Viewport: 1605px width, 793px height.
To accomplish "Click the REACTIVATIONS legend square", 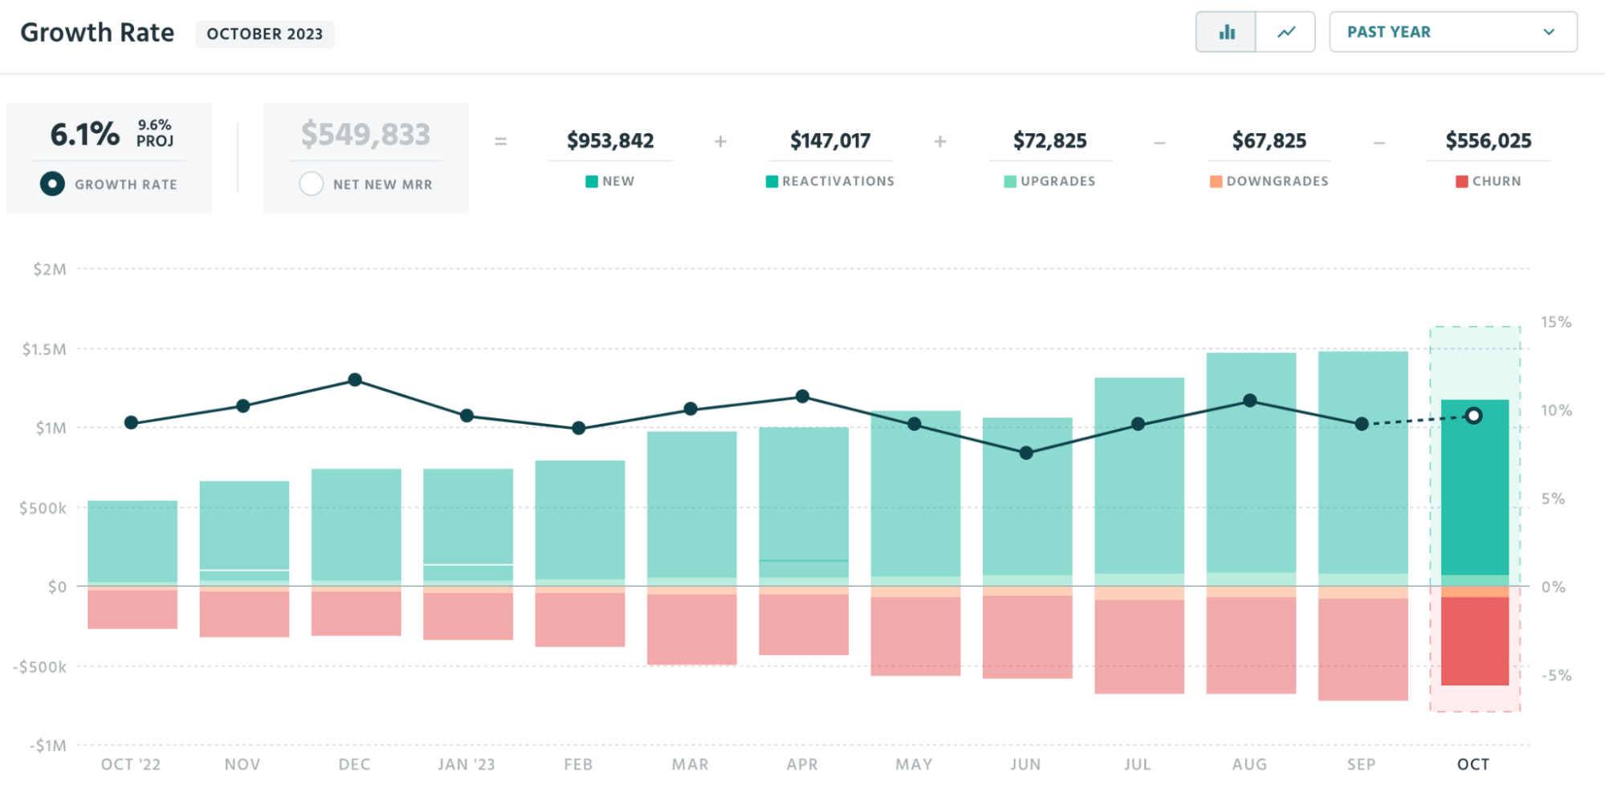I will pyautogui.click(x=772, y=181).
